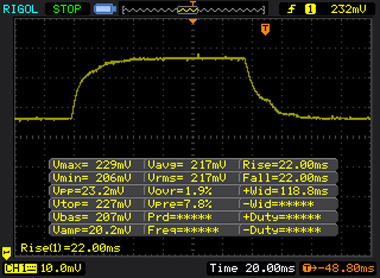Click the -Wid=***** measurement
This screenshot has height=278, width=380.
click(x=278, y=204)
